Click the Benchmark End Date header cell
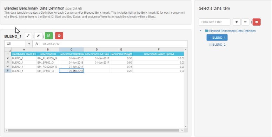Screen dimensions: 272x137 pyautogui.click(x=97, y=54)
